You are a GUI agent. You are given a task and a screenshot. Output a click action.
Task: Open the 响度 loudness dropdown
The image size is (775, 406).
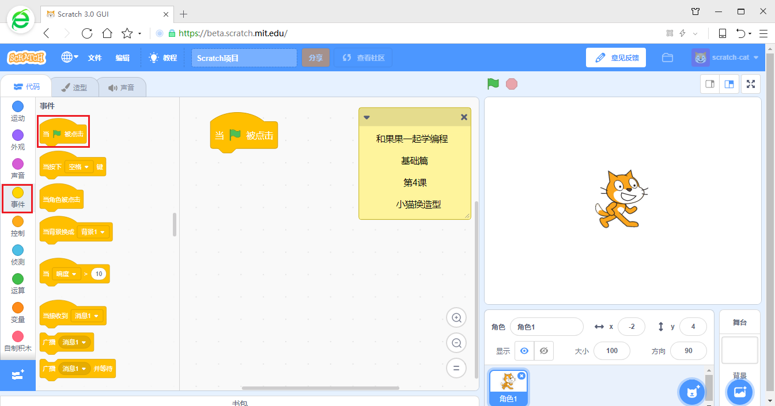[x=66, y=274]
